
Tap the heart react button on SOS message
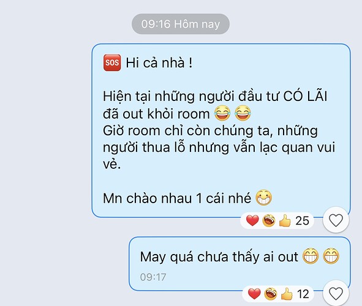pos(336,220)
